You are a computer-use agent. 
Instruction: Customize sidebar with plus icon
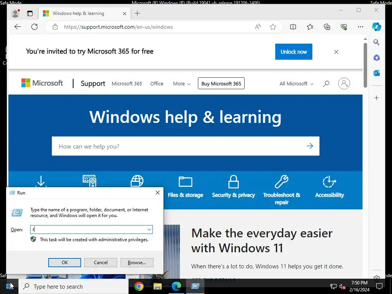[x=377, y=98]
